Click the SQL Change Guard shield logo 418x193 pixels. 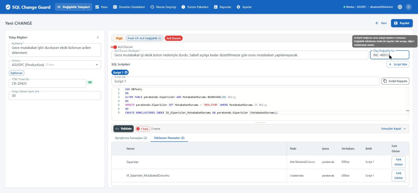tap(8, 7)
